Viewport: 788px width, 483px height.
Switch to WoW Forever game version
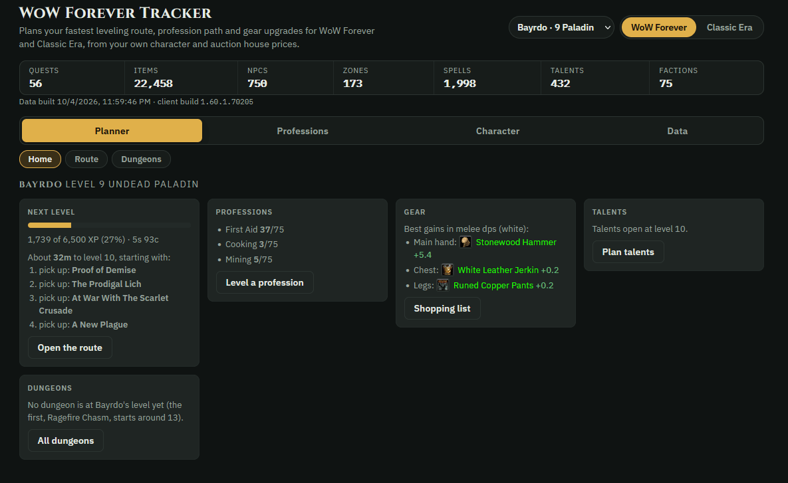tap(658, 28)
